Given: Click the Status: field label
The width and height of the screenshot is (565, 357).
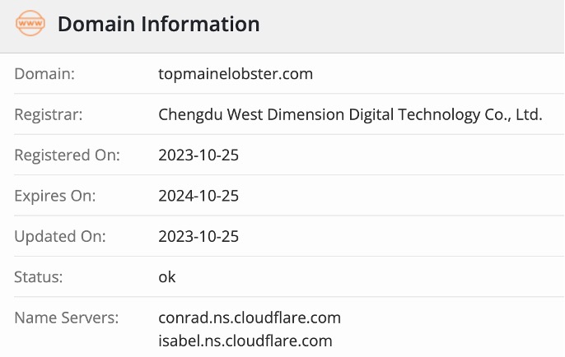Looking at the screenshot, I should (38, 277).
